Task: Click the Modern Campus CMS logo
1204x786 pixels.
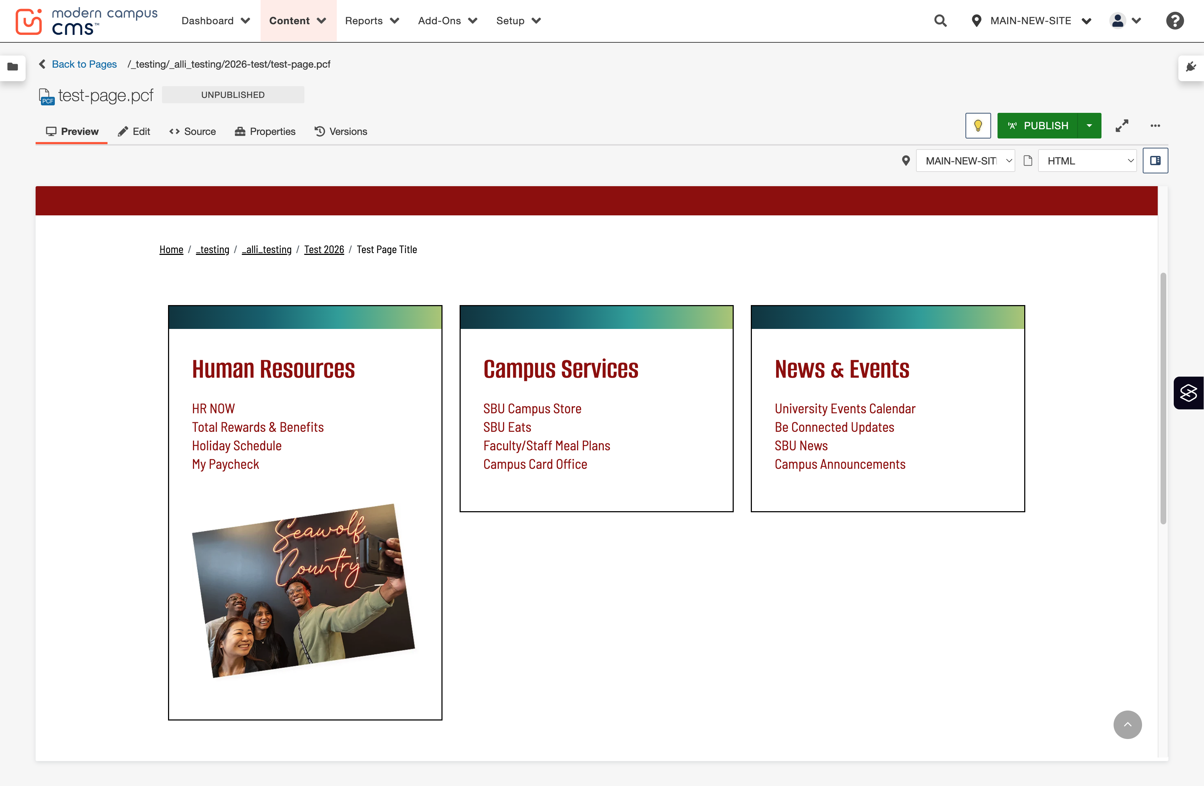Action: 87,21
